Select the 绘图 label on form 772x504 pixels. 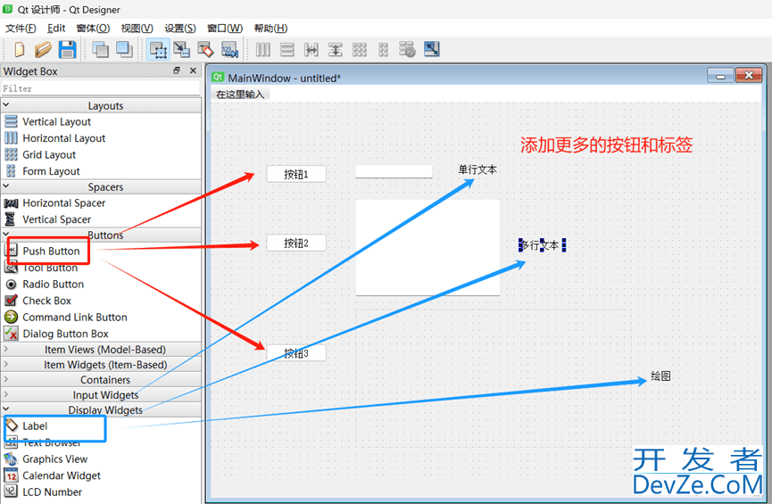[660, 376]
